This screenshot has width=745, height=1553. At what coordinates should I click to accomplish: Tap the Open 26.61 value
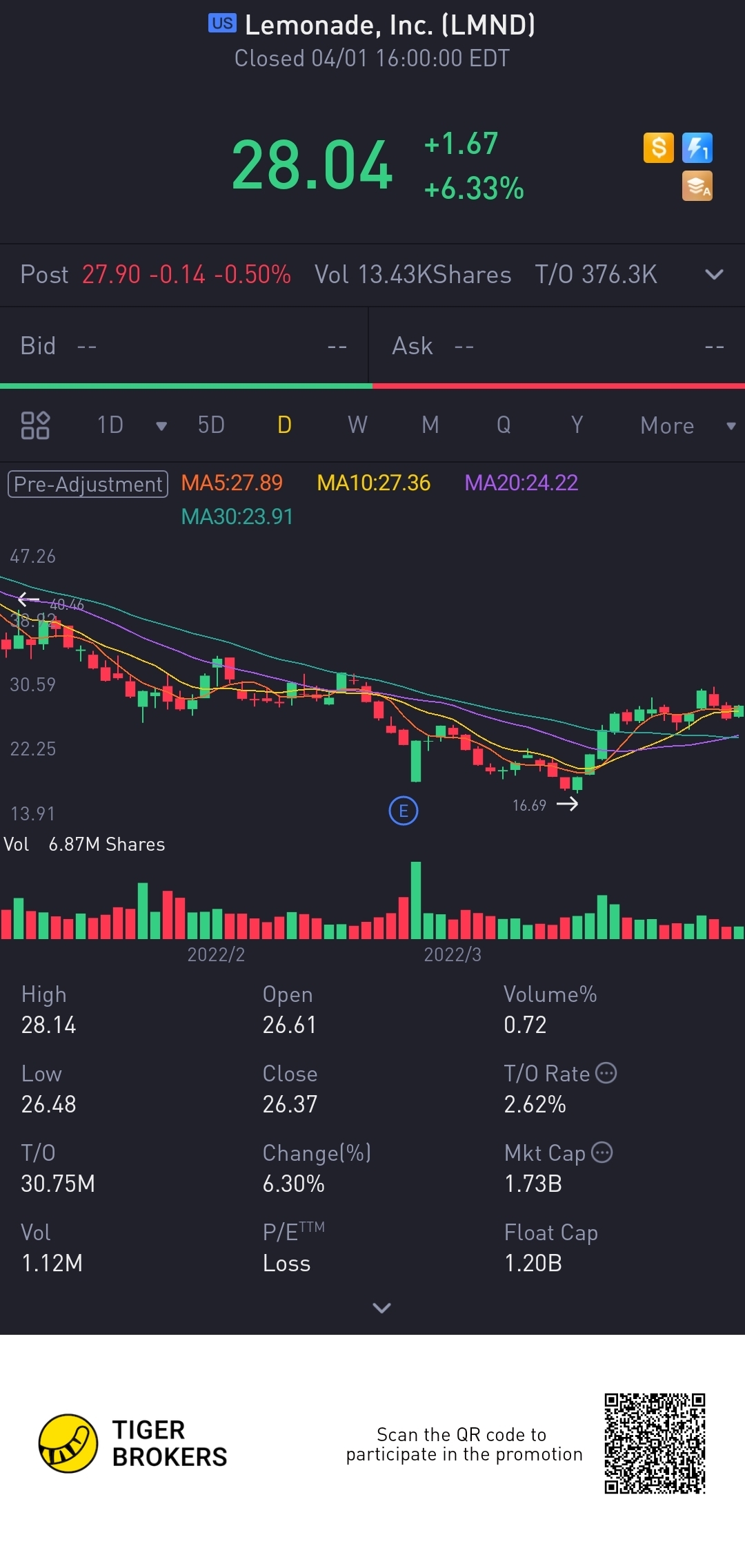pyautogui.click(x=289, y=1025)
